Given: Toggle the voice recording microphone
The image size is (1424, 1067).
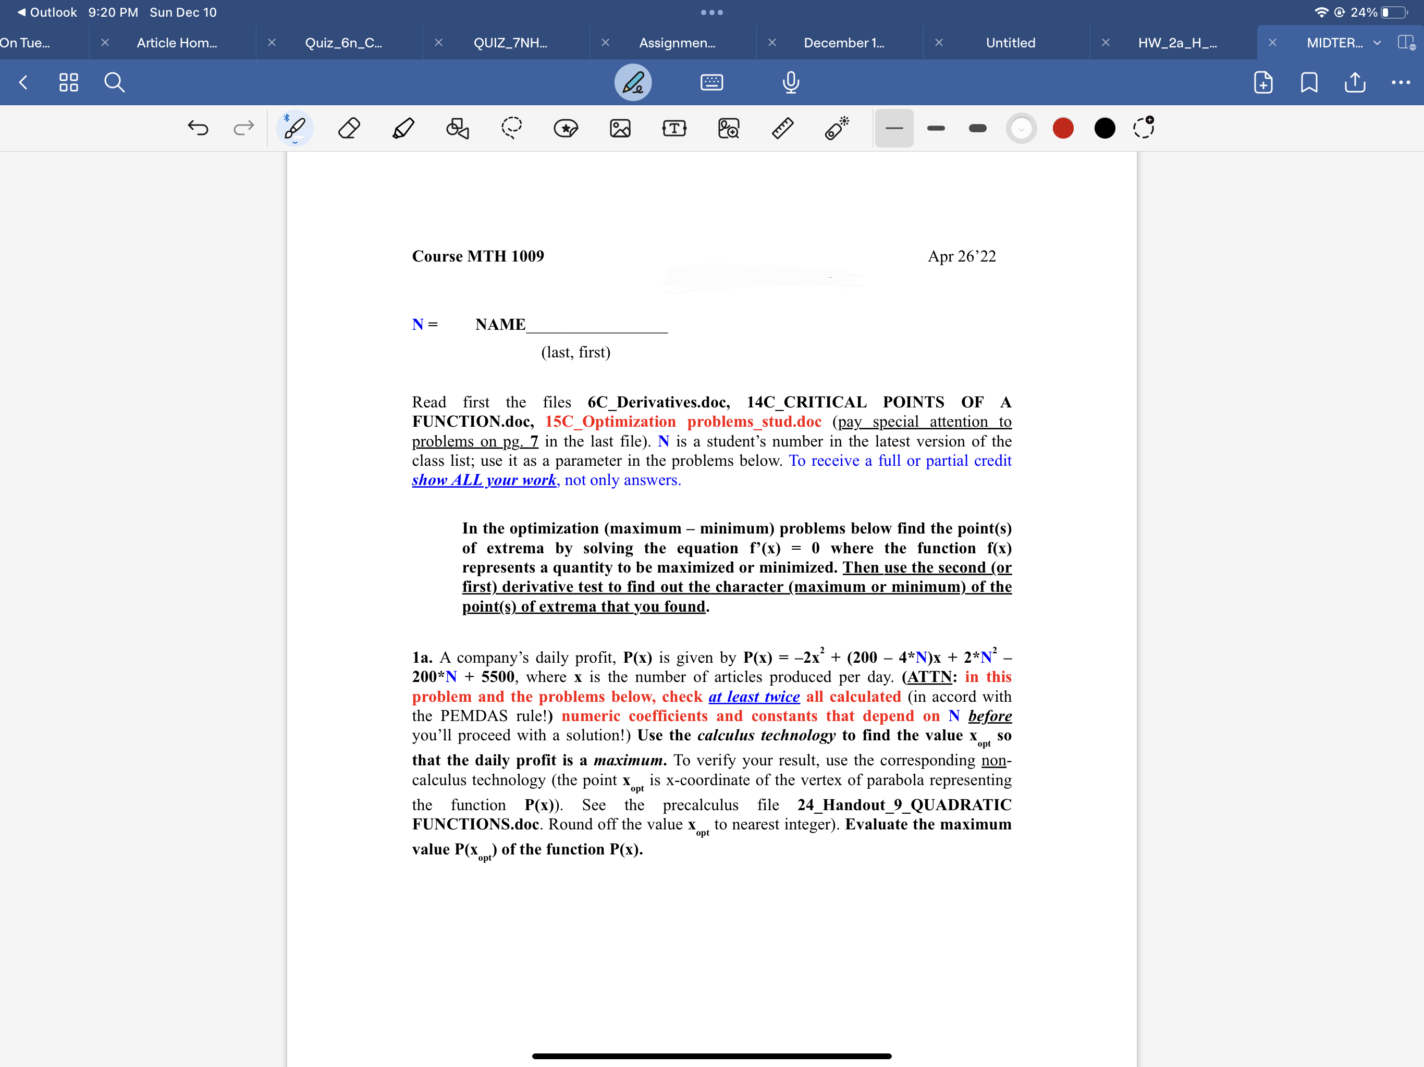Looking at the screenshot, I should (791, 82).
